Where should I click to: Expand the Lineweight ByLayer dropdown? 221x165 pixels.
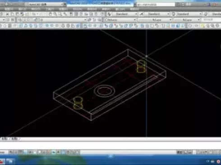187,20
